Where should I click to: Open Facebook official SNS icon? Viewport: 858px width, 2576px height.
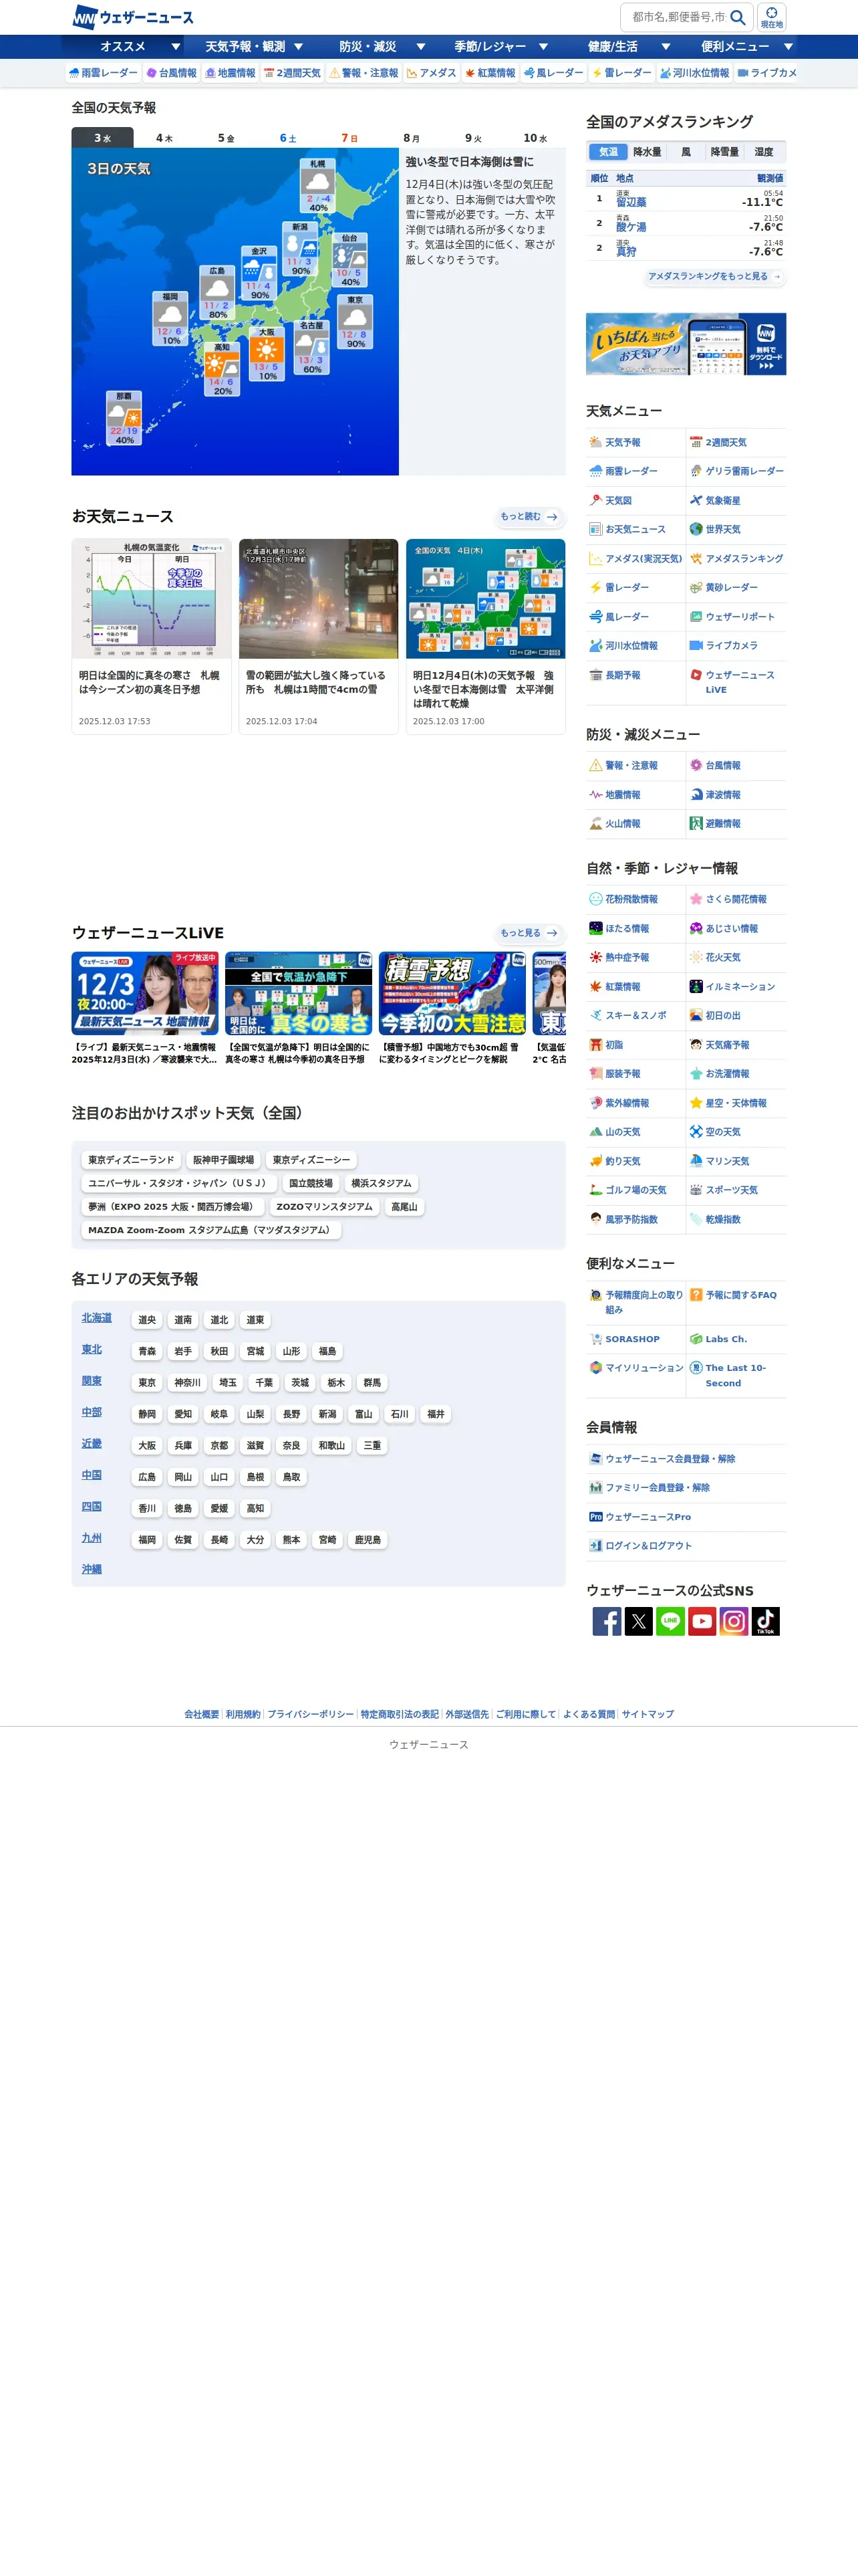click(606, 1621)
